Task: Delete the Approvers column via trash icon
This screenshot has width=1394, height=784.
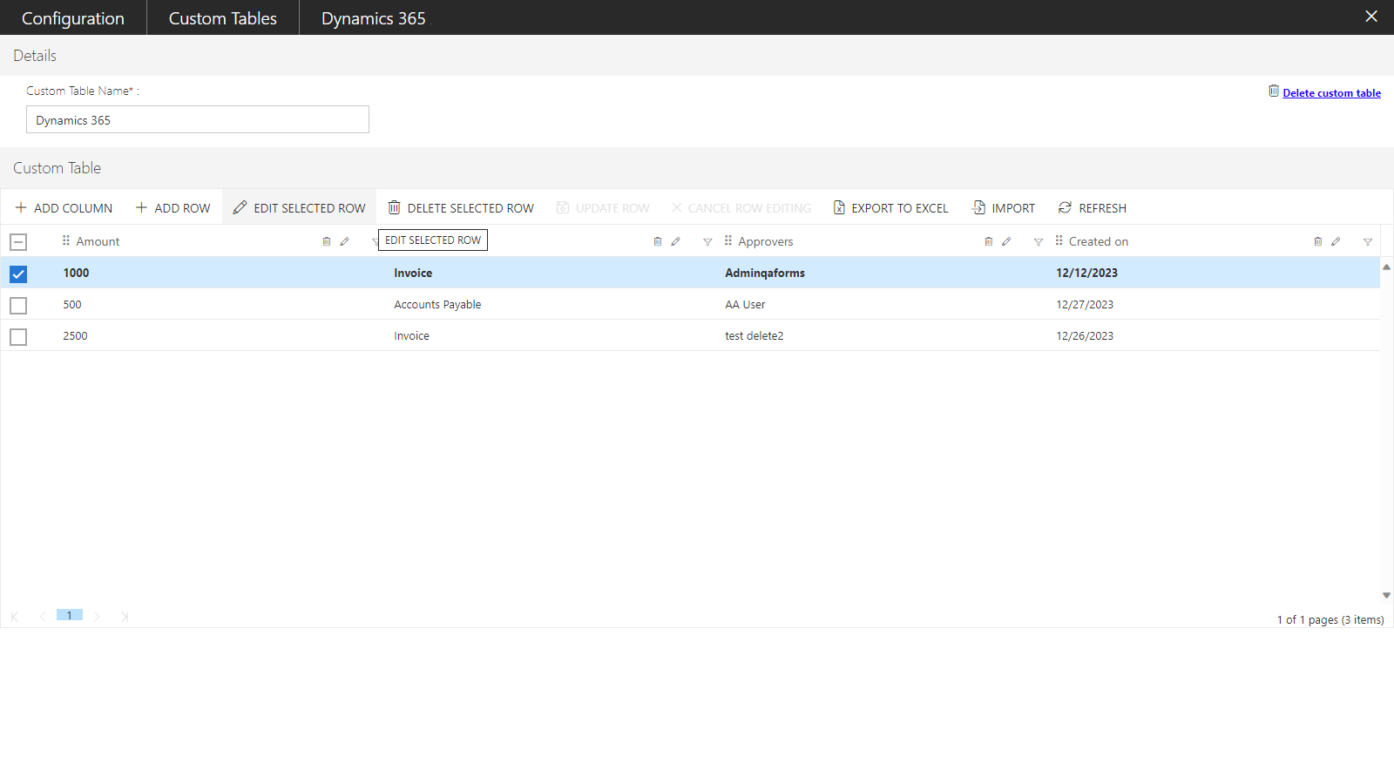Action: click(x=989, y=241)
